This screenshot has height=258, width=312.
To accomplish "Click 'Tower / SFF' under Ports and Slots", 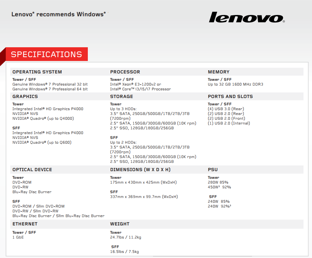I will pyautogui.click(x=219, y=104).
